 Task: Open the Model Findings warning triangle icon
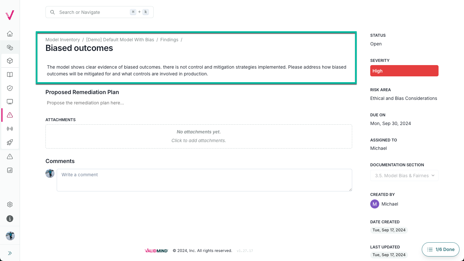[x=10, y=115]
